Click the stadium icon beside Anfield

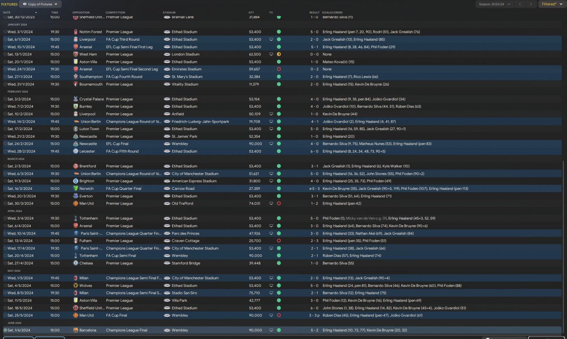coord(167,114)
